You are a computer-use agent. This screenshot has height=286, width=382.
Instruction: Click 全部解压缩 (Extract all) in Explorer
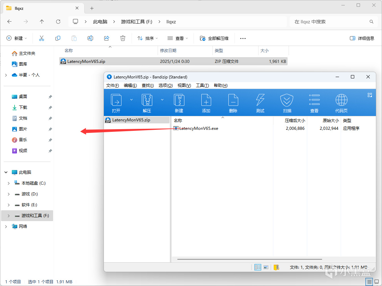[x=214, y=38]
